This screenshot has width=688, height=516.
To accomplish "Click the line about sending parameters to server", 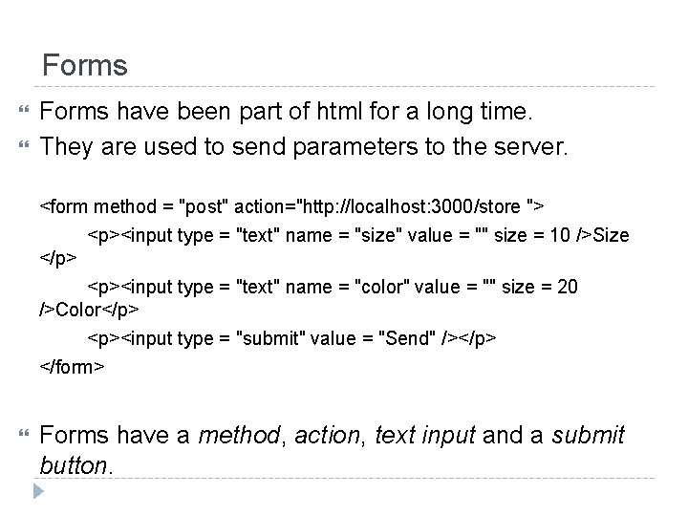I will point(305,146).
